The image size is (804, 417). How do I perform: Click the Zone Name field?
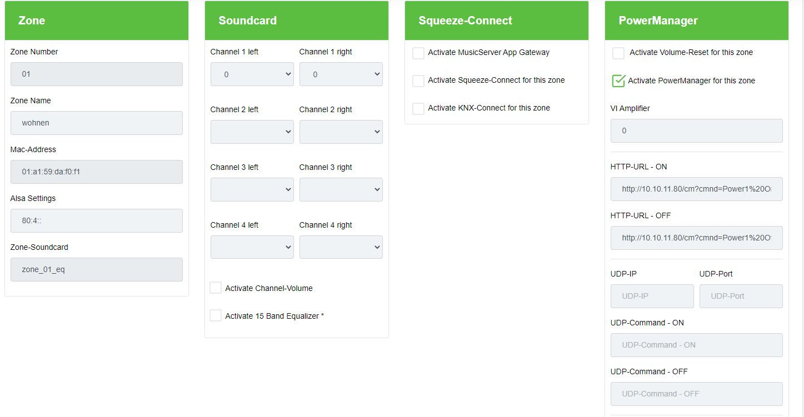[97, 123]
